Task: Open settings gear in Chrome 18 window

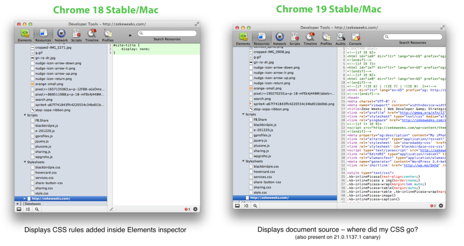Action: tap(195, 209)
